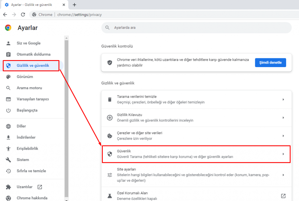This screenshot has width=299, height=201.
Task: Click the puzzle piece icon for Uzantılar
Action: click(x=8, y=187)
